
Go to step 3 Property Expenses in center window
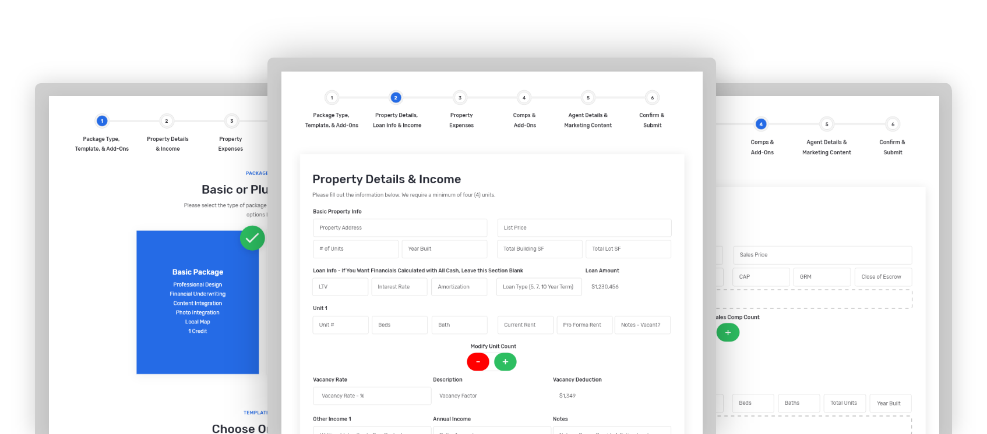tap(460, 98)
